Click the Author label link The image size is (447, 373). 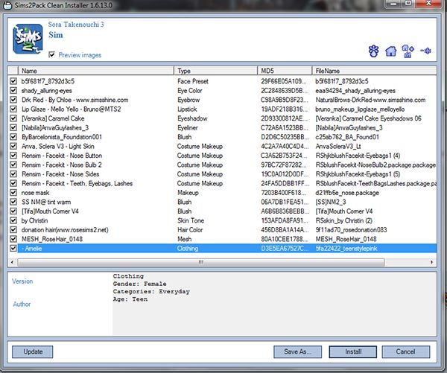click(22, 304)
